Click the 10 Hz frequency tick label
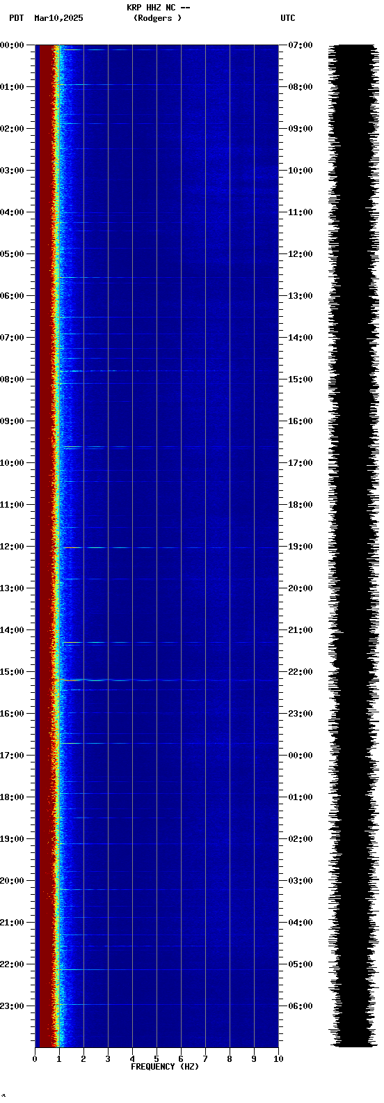This screenshot has width=384, height=1103. click(x=278, y=1059)
